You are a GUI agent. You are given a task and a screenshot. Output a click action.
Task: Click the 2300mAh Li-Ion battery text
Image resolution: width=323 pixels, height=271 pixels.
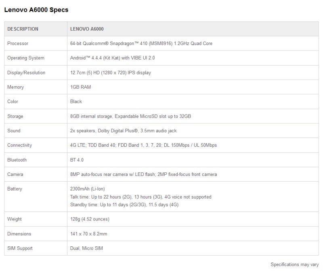[88, 189]
